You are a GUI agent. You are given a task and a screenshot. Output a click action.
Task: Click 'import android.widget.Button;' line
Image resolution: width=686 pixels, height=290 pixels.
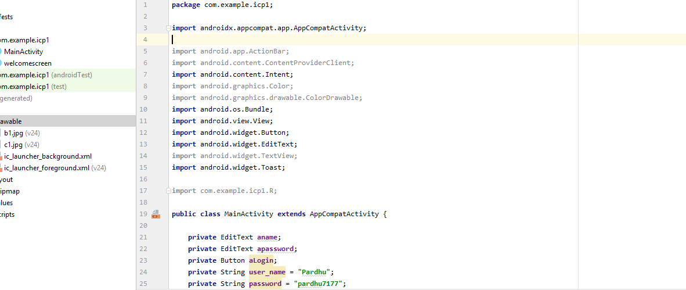pos(230,133)
